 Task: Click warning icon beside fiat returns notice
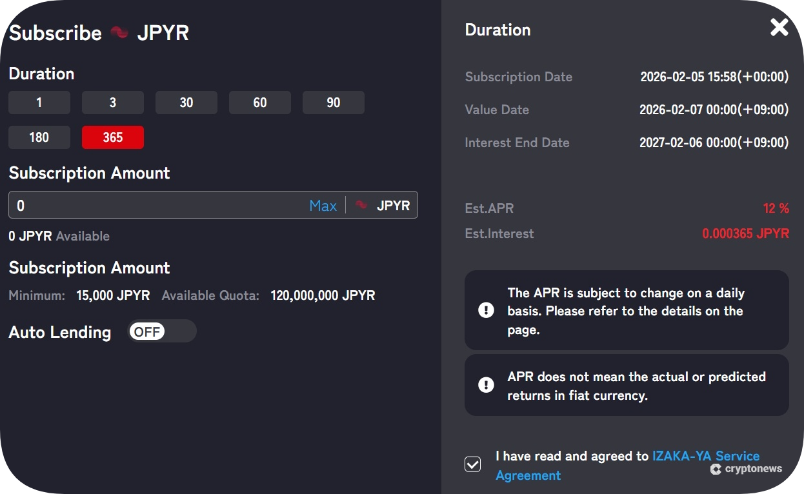click(x=486, y=386)
